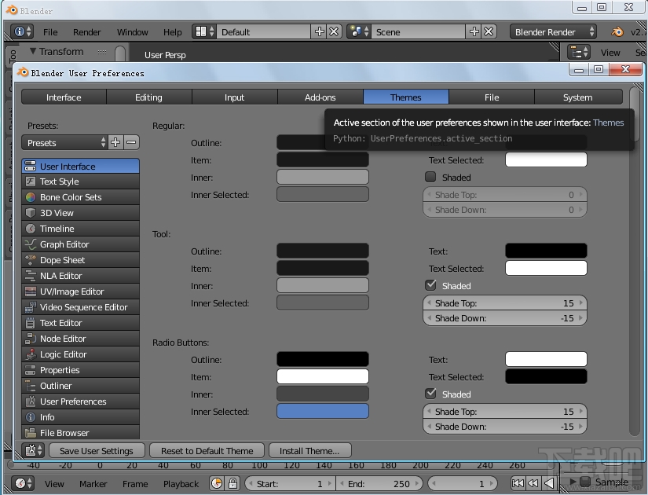
Task: Click the Info editor type icon in top header
Action: [x=21, y=32]
